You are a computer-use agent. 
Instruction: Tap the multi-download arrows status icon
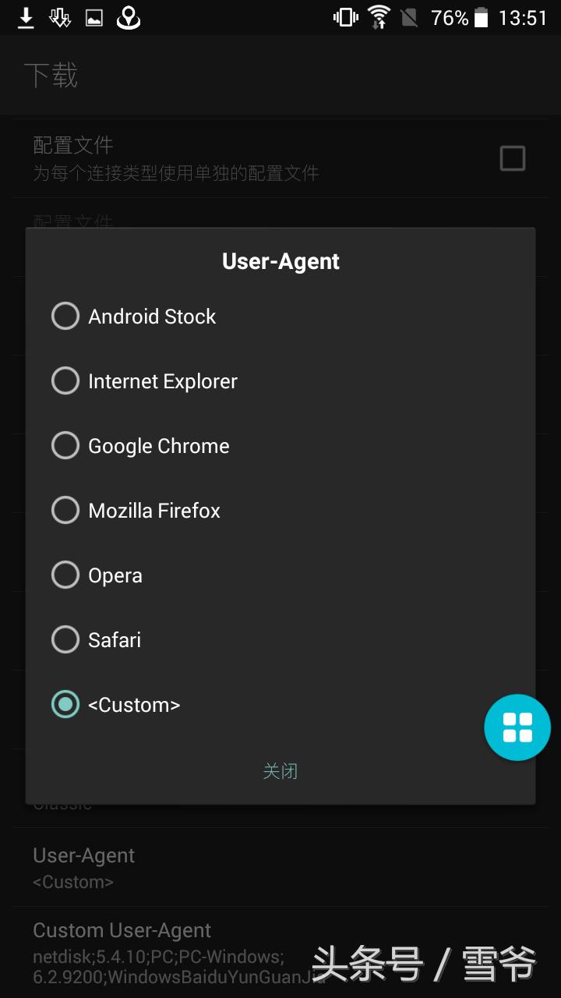pos(60,18)
